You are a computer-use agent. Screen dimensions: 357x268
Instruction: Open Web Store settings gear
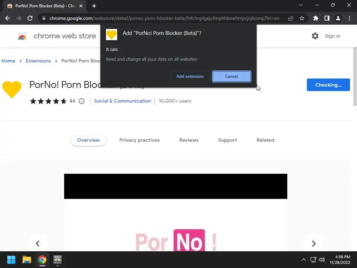[315, 36]
